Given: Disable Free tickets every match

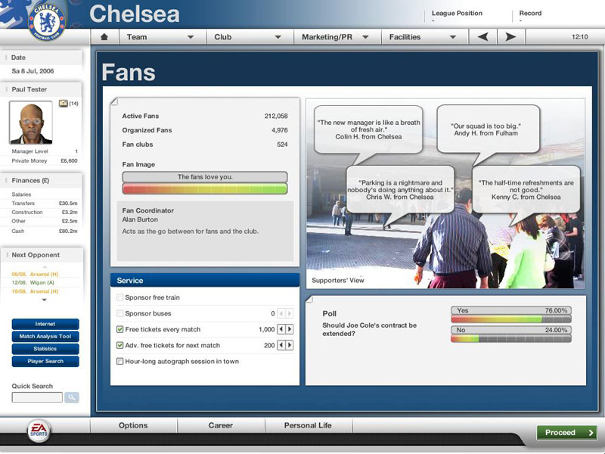Looking at the screenshot, I should pyautogui.click(x=119, y=328).
